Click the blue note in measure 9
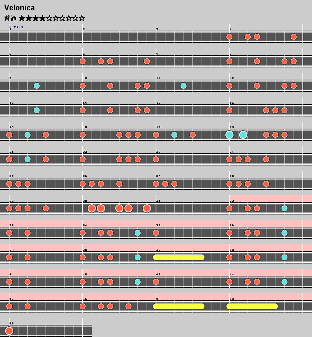312x337 pixels. click(37, 86)
